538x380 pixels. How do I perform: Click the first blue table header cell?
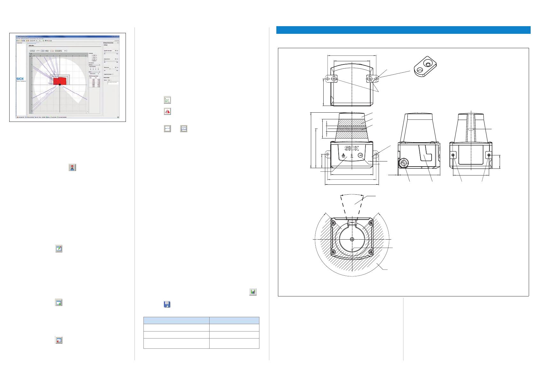pos(176,321)
